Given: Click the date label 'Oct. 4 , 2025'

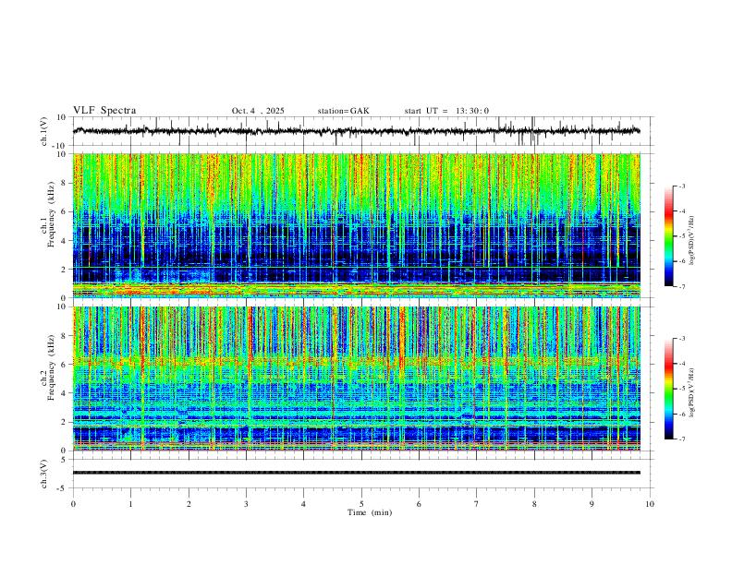Looking at the screenshot, I should (x=258, y=111).
